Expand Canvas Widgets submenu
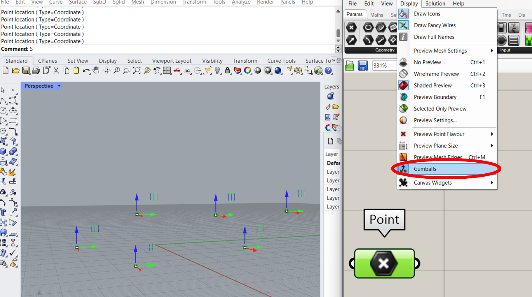Image resolution: width=532 pixels, height=297 pixels. 447,183
